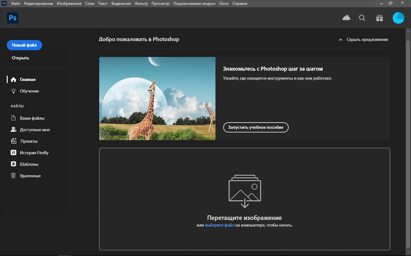Viewport: 411px width, 256px height.
Task: Open the Фильтр menu
Action: point(141,4)
